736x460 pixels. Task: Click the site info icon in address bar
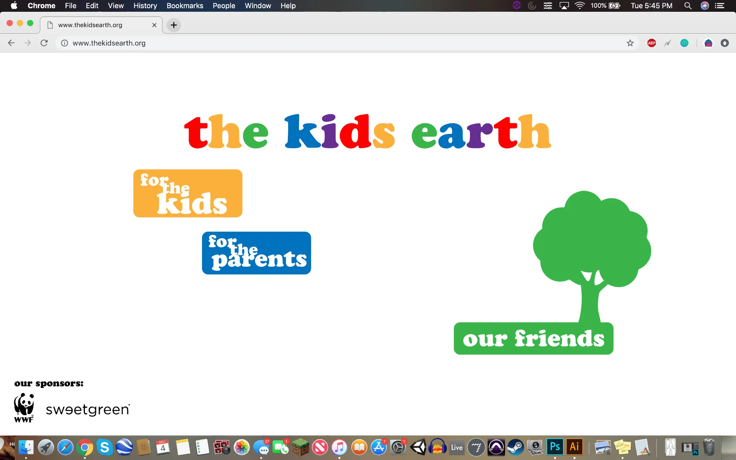tap(64, 43)
